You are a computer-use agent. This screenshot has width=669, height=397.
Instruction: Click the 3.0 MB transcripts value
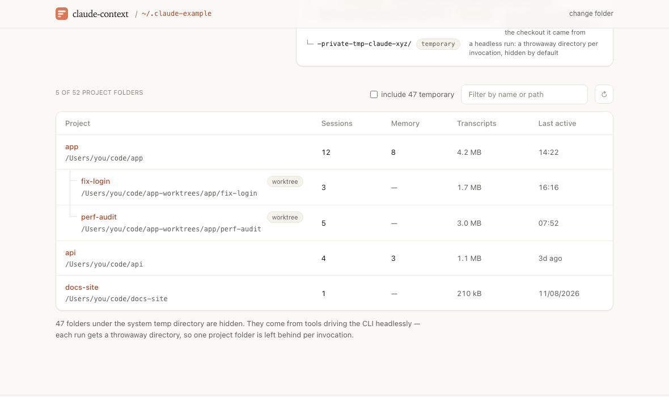[x=469, y=223]
